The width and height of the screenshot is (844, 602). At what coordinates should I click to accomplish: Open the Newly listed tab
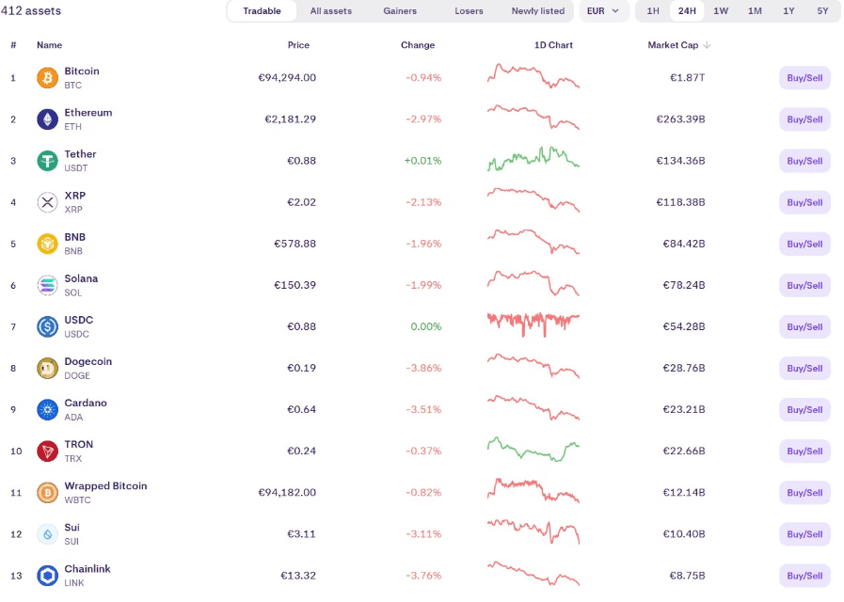538,11
